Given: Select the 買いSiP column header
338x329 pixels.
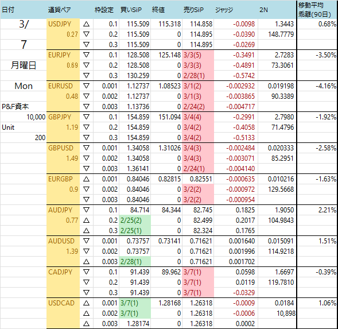Looking at the screenshot, I should click(131, 10).
